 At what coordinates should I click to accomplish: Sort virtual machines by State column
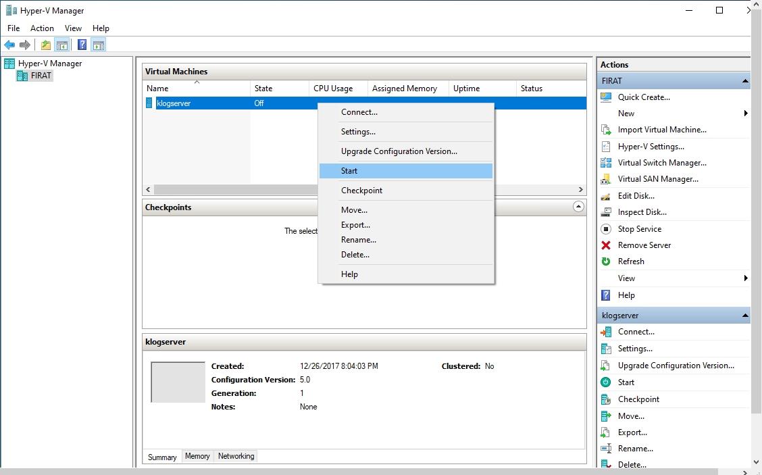[x=280, y=89]
